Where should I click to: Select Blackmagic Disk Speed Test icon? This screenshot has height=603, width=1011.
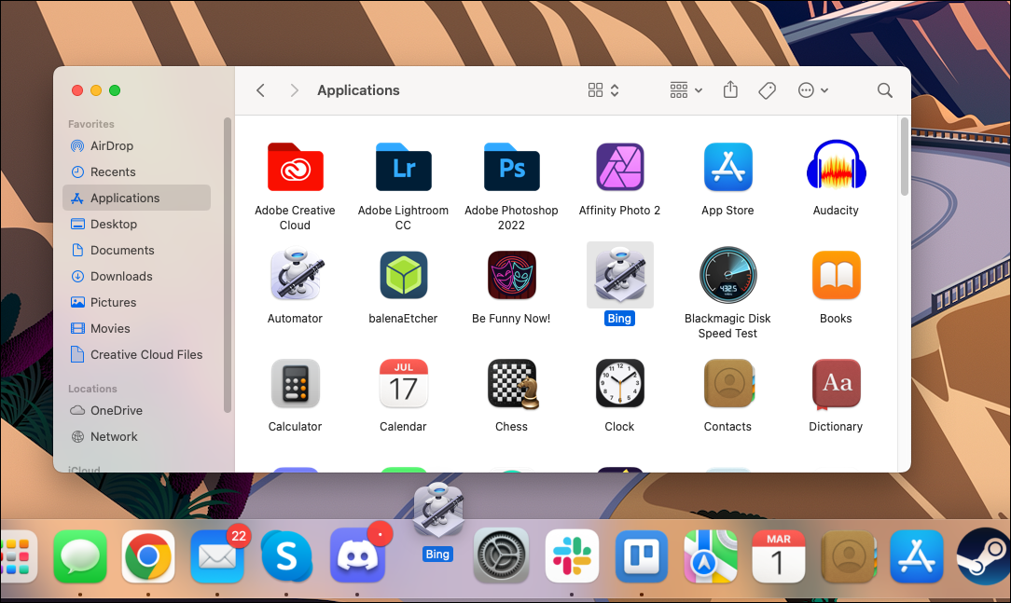pyautogui.click(x=728, y=275)
